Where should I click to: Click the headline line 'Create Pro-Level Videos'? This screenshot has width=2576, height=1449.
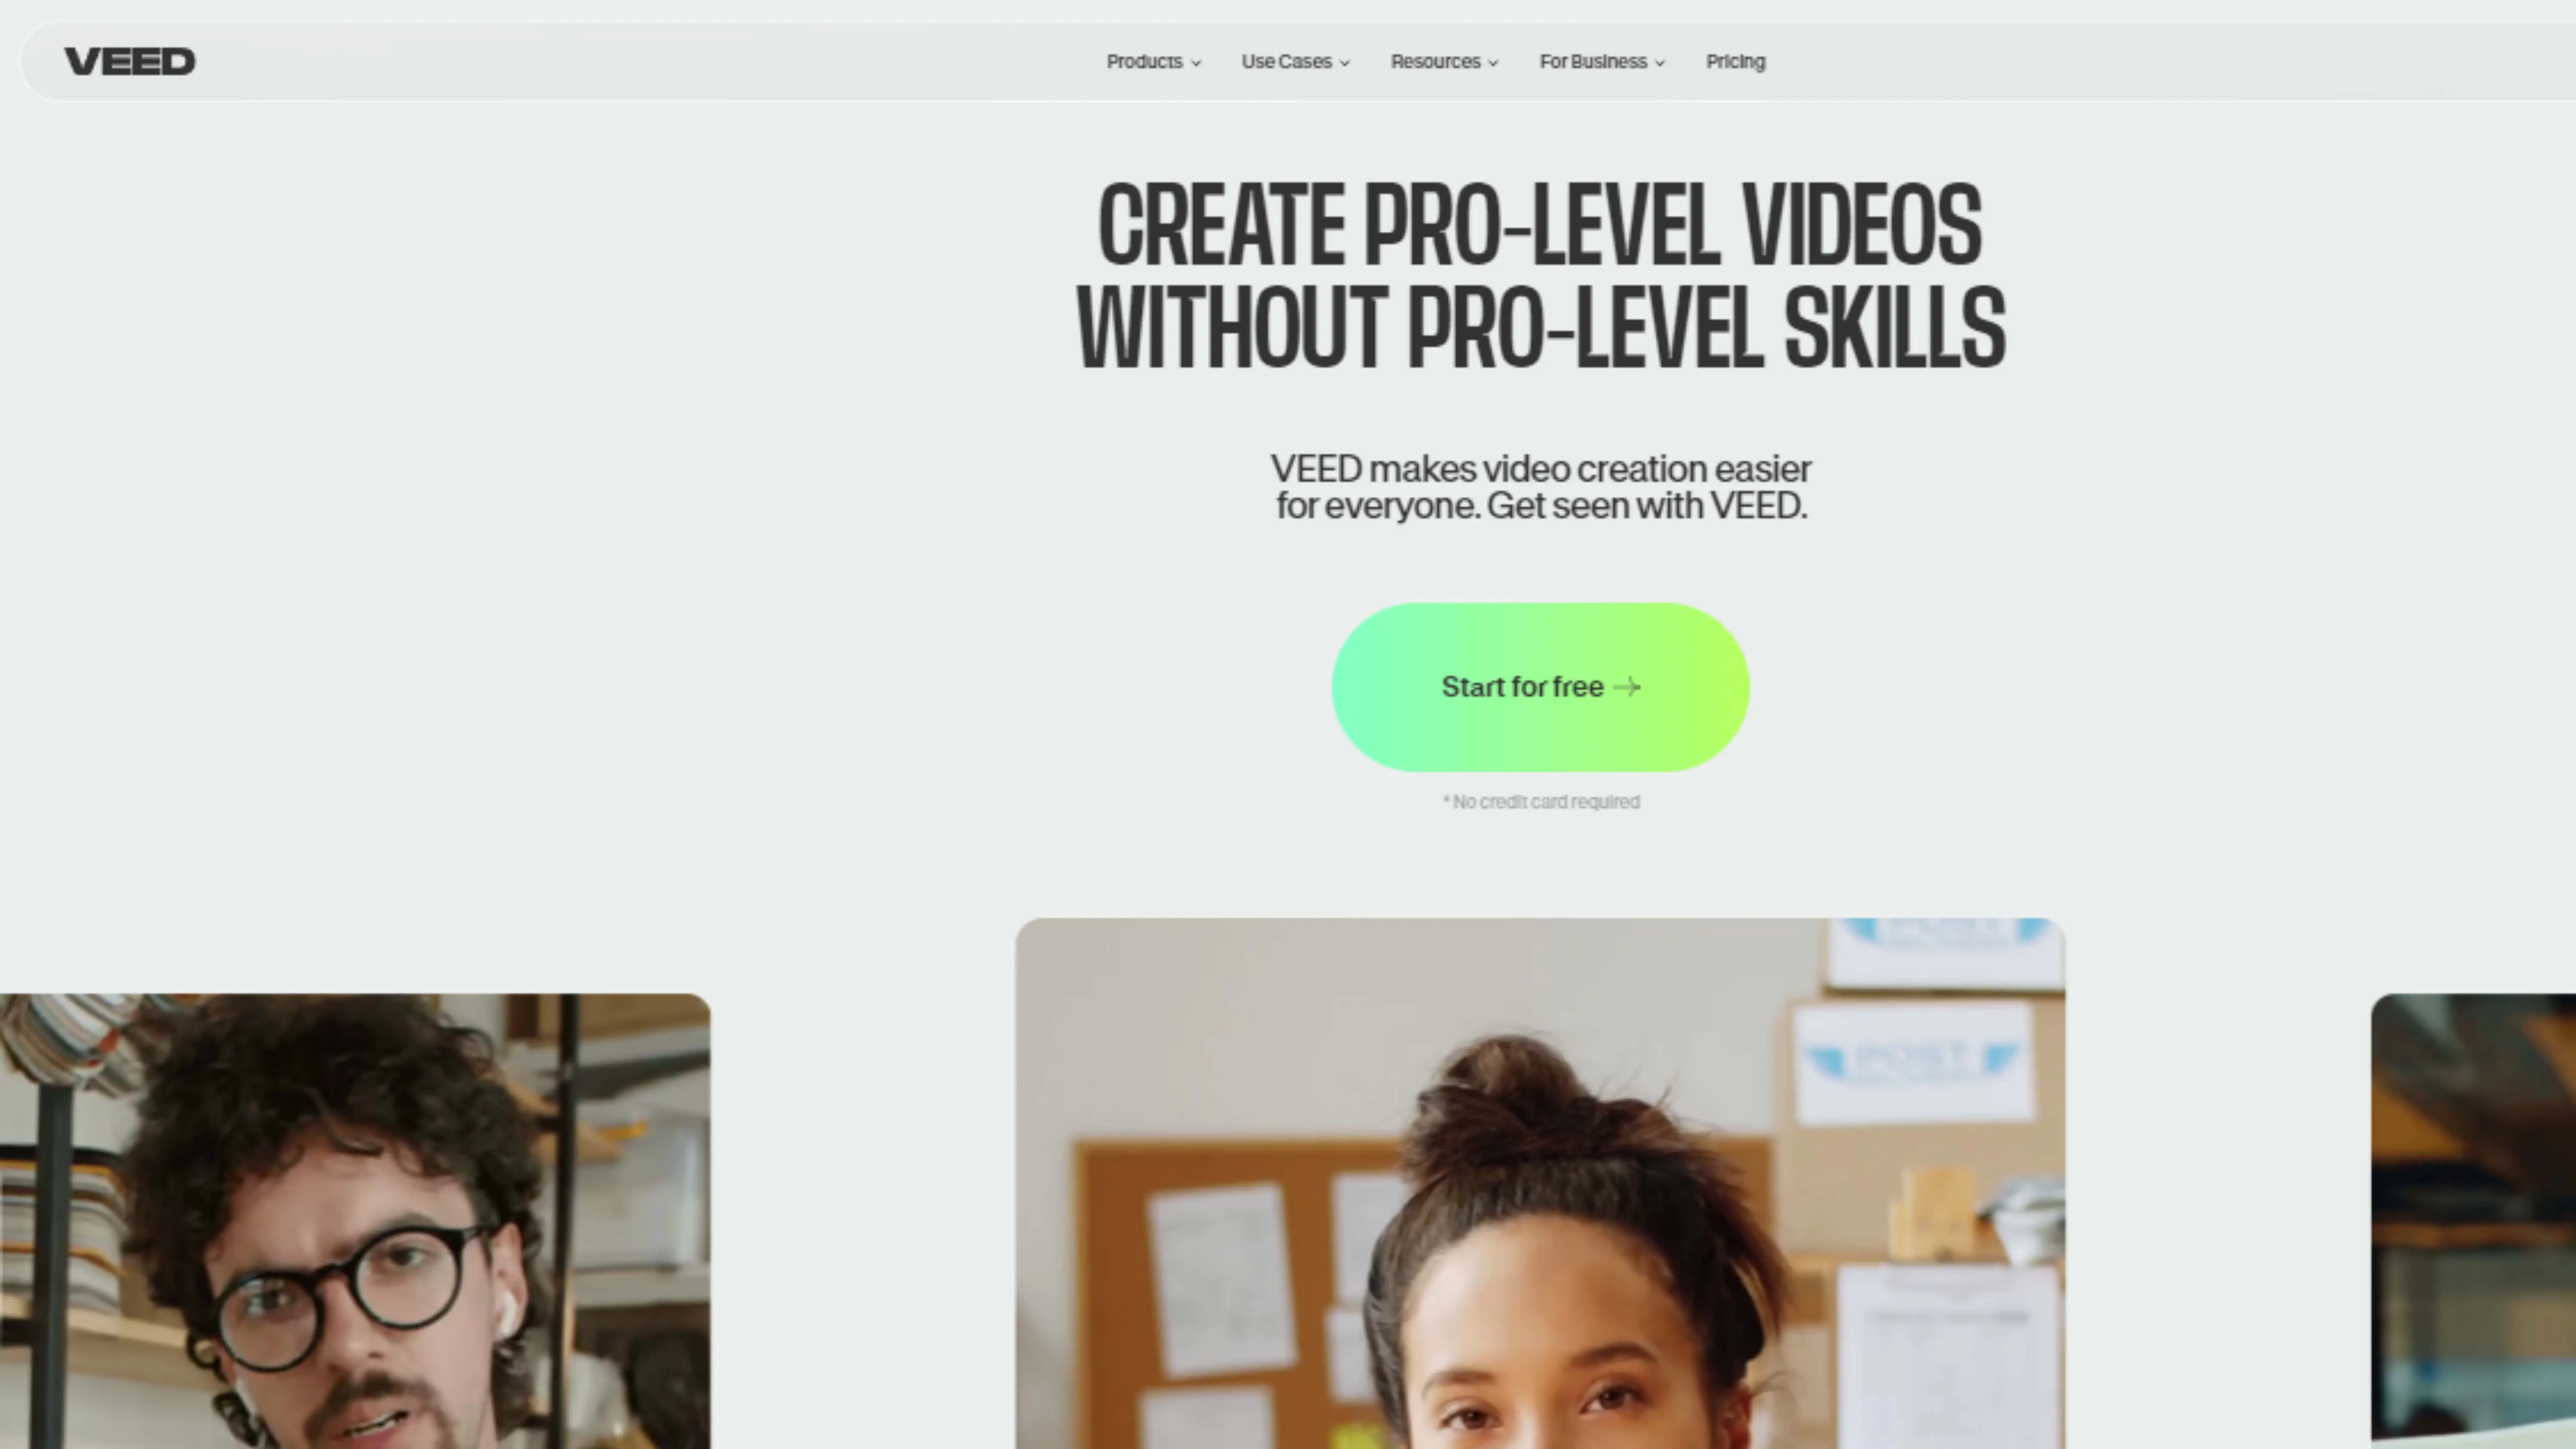pos(1540,225)
